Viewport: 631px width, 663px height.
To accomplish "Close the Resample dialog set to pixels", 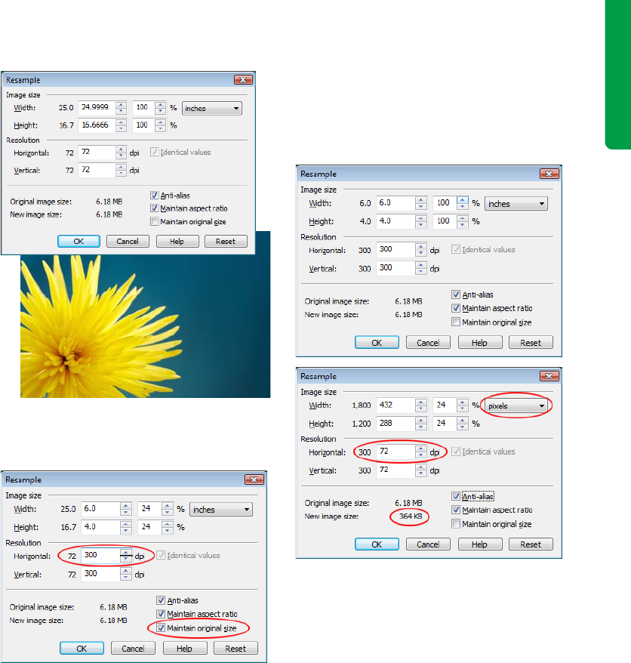I will click(x=549, y=376).
